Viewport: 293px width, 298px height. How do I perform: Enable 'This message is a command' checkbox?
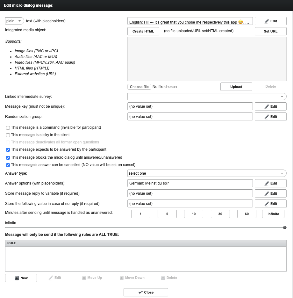click(8, 128)
